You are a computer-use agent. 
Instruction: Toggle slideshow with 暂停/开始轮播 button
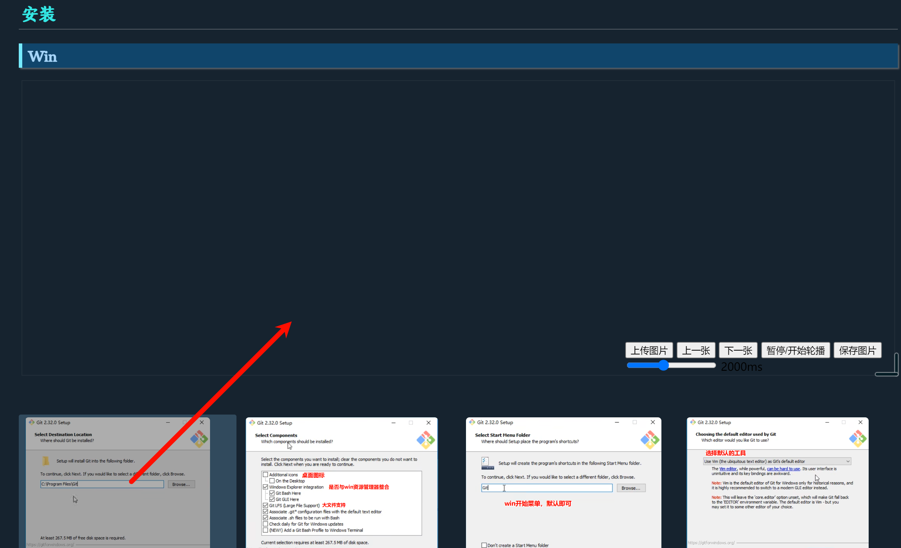[795, 350]
